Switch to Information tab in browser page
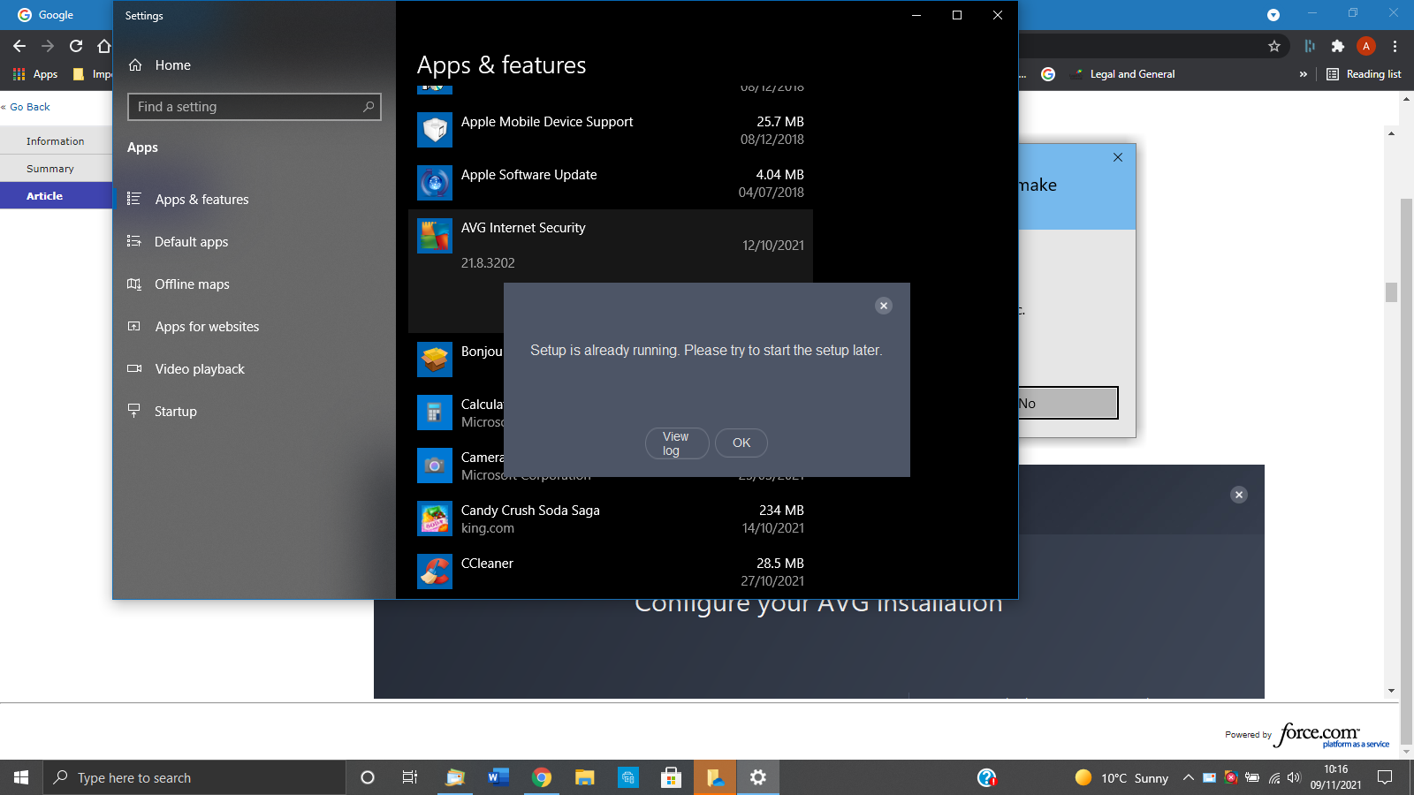This screenshot has width=1414, height=795. 56,141
